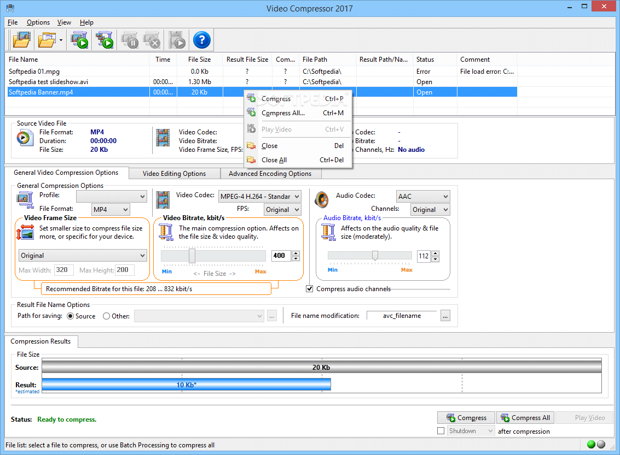The height and width of the screenshot is (455, 620).
Task: Open the small arrow next to the folder toolbar icon
Action: click(61, 40)
